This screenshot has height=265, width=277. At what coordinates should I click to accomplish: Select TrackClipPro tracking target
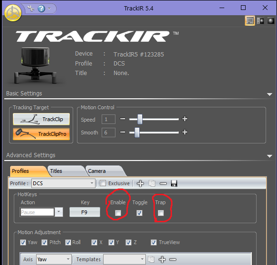[x=41, y=134]
